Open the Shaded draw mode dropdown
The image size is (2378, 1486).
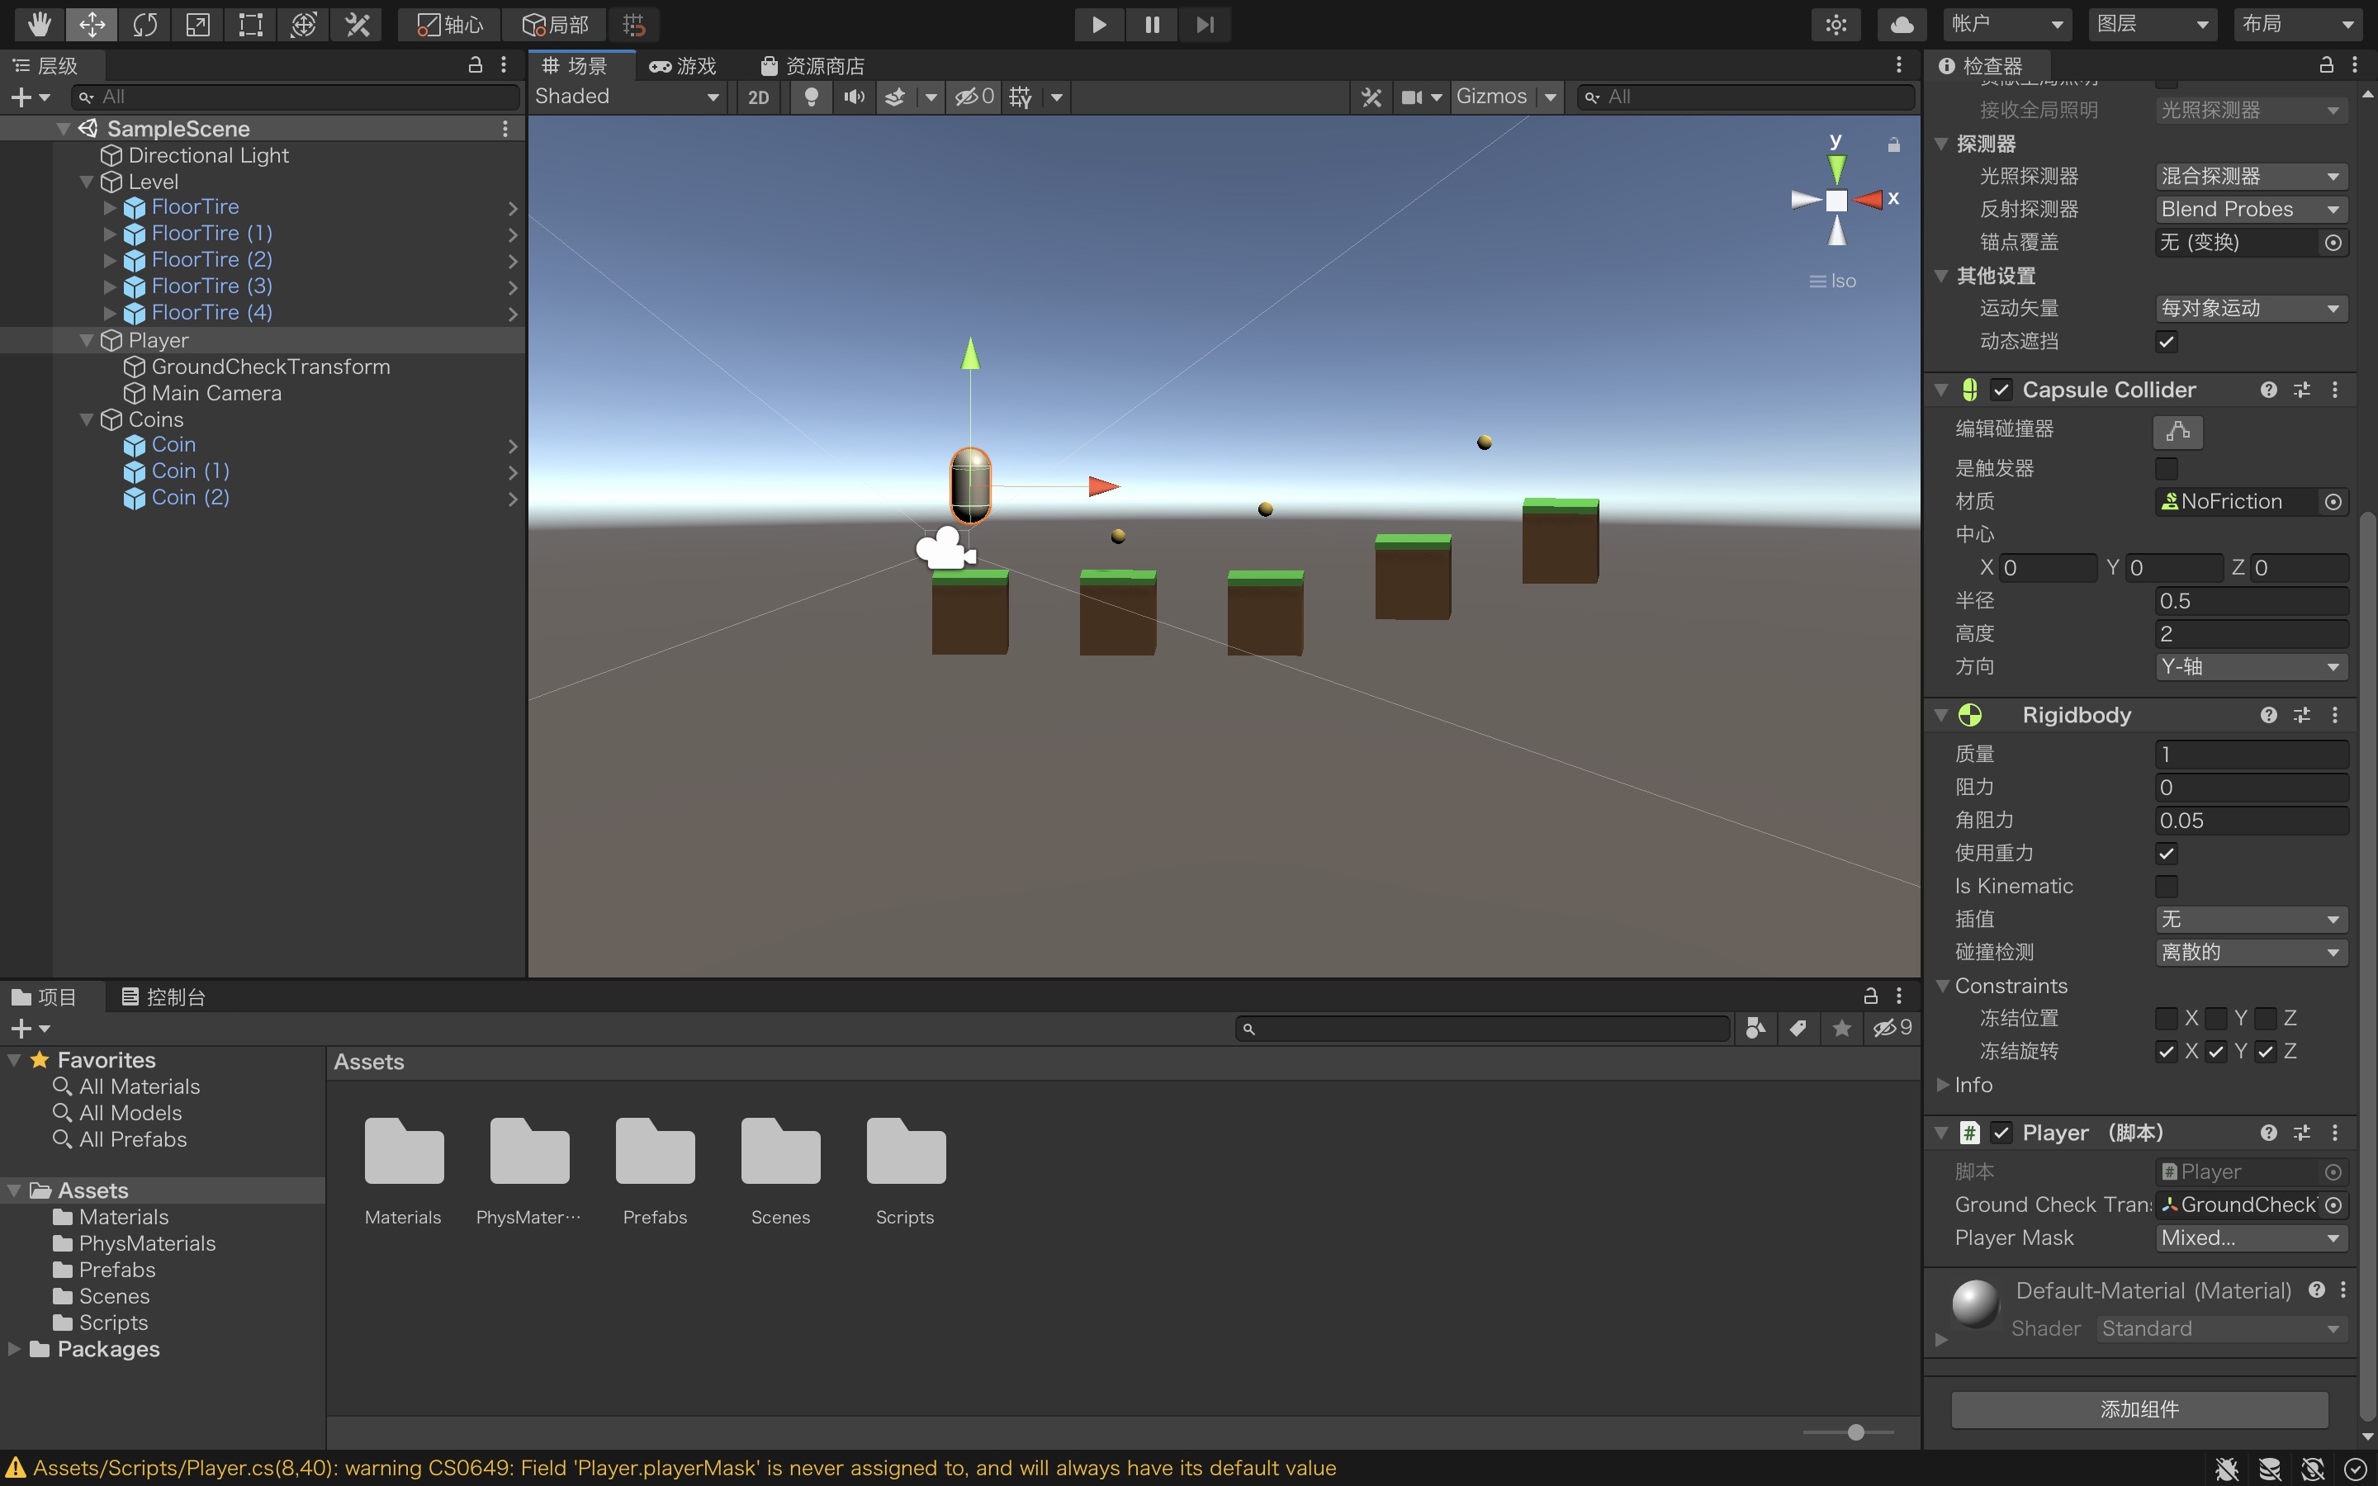pyautogui.click(x=627, y=97)
